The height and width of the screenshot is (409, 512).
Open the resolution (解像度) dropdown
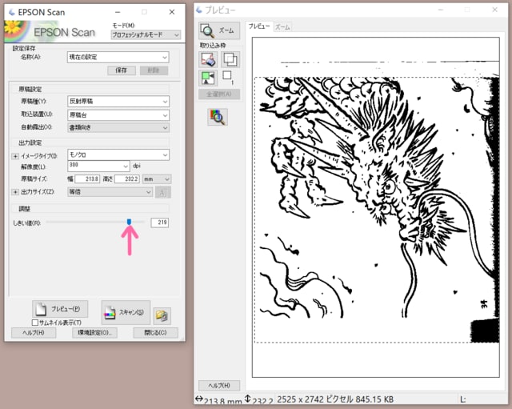coord(99,166)
